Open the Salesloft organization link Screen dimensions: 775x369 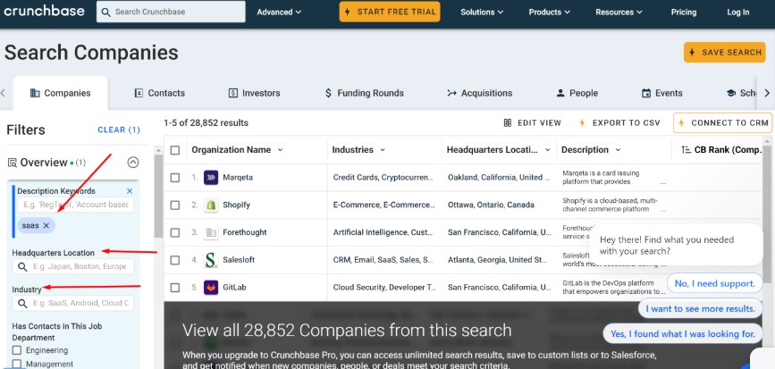pos(239,260)
